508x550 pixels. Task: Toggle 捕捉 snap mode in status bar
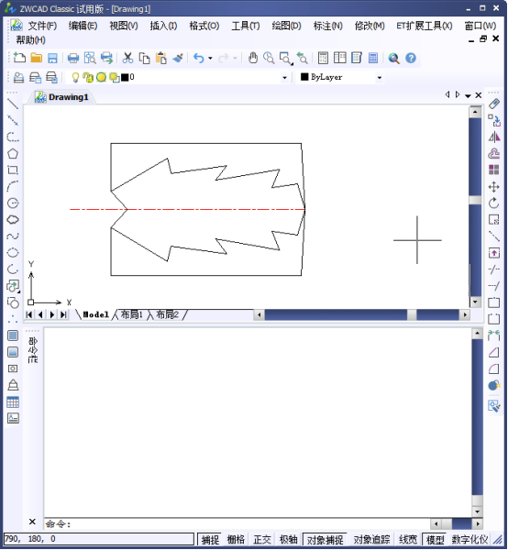[210, 539]
